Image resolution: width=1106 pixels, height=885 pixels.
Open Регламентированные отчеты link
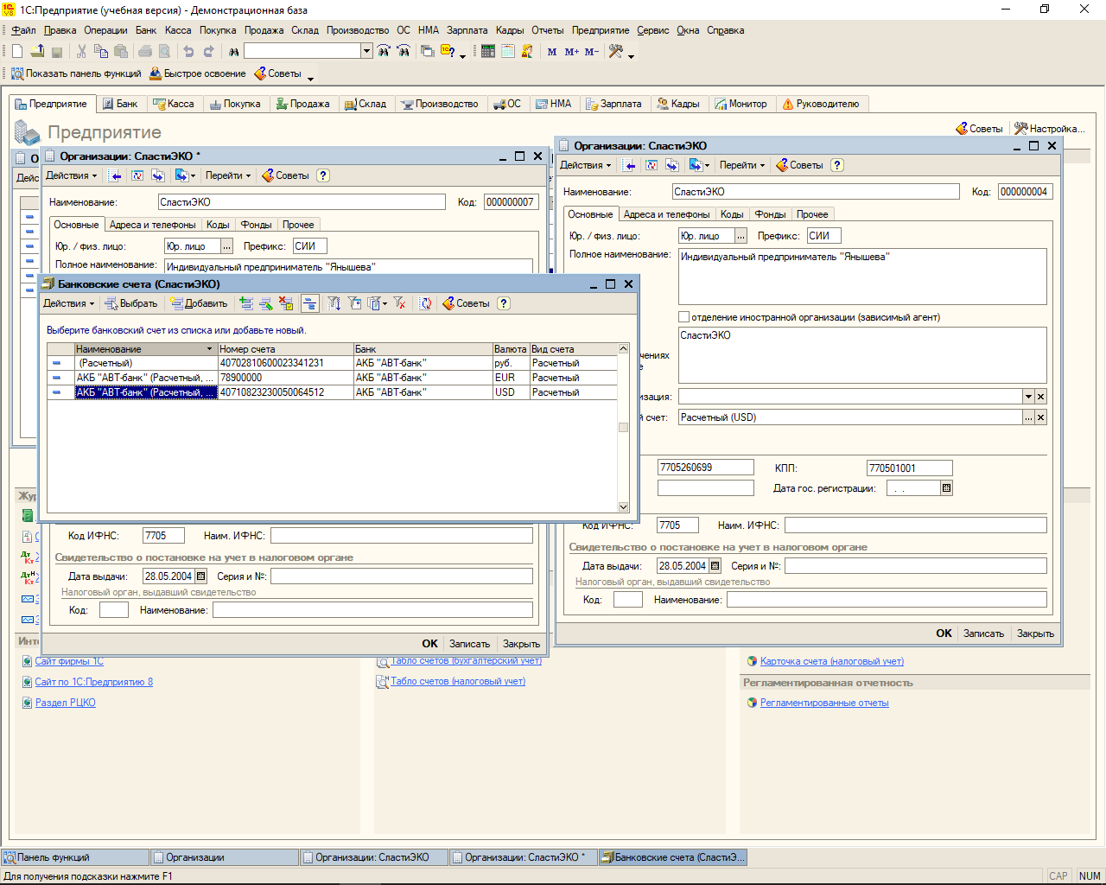(824, 703)
